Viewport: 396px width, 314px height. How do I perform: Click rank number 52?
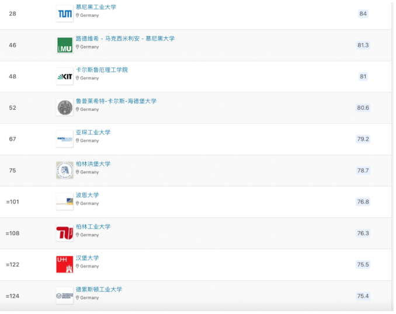(x=13, y=108)
